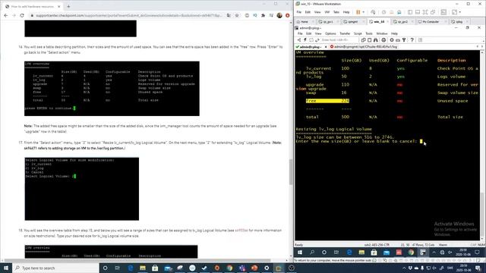Open VMware File menu
The image size is (486, 273).
(x=298, y=12)
